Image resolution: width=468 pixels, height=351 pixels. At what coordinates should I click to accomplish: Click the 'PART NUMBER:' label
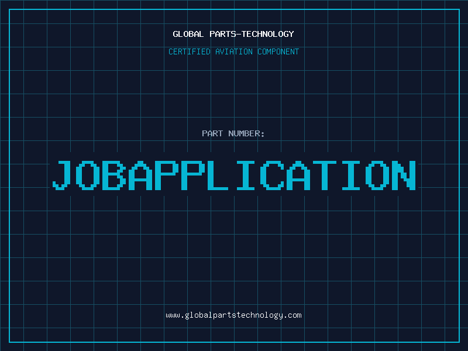point(233,133)
